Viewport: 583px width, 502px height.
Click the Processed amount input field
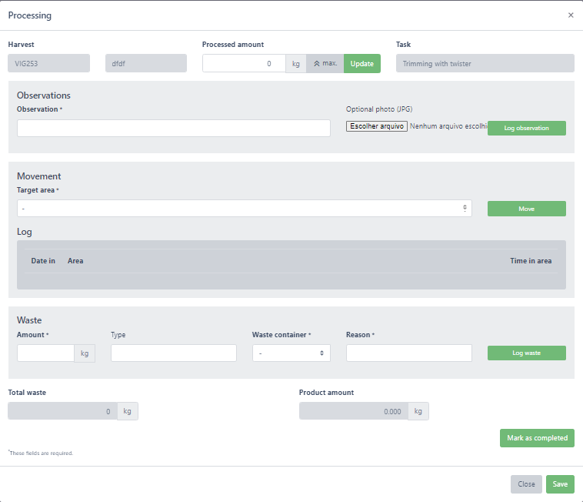coord(244,63)
